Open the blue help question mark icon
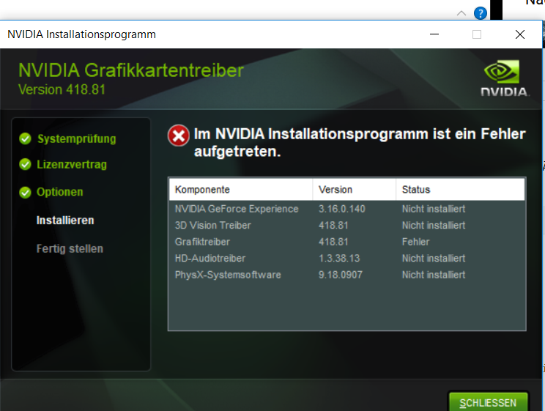545x411 pixels. point(481,13)
